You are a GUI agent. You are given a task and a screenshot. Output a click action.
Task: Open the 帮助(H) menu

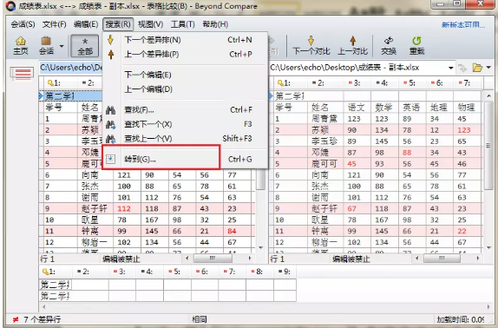coord(215,24)
